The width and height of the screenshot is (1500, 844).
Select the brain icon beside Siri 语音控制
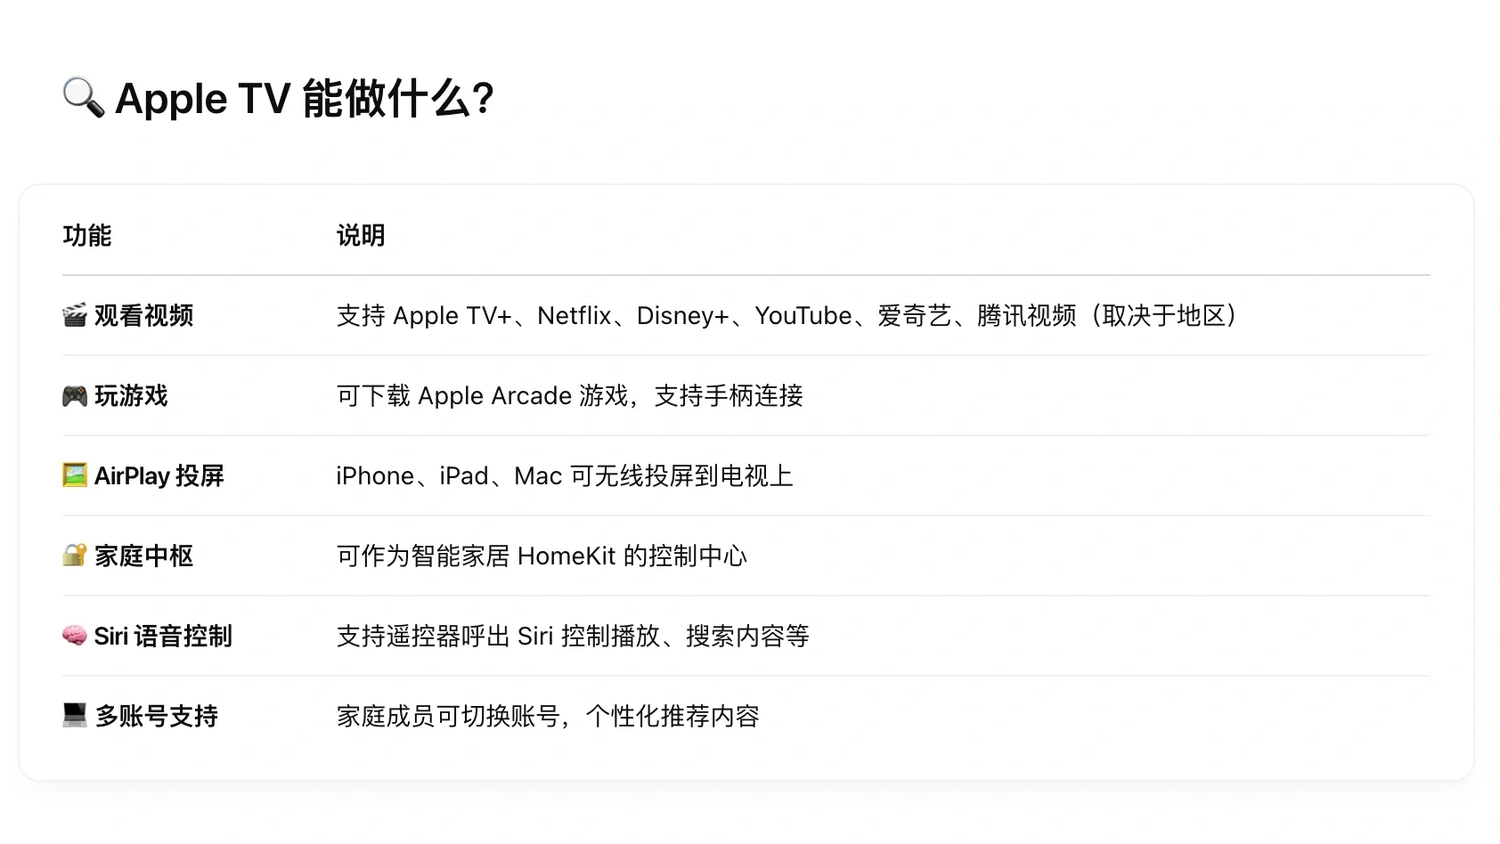(74, 637)
